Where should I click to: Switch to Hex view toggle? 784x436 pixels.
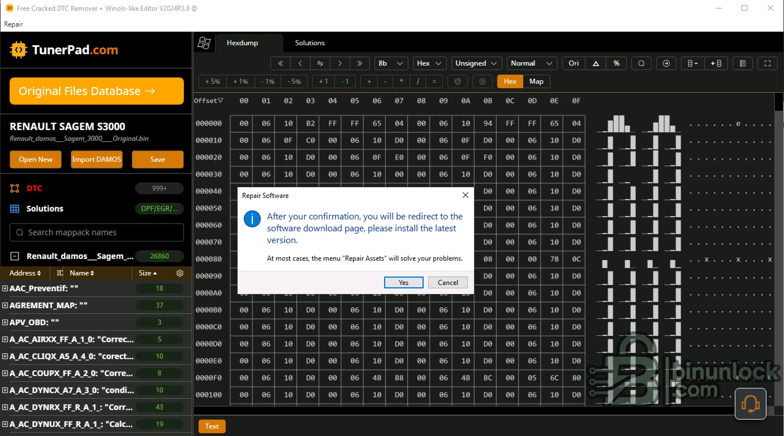point(510,81)
